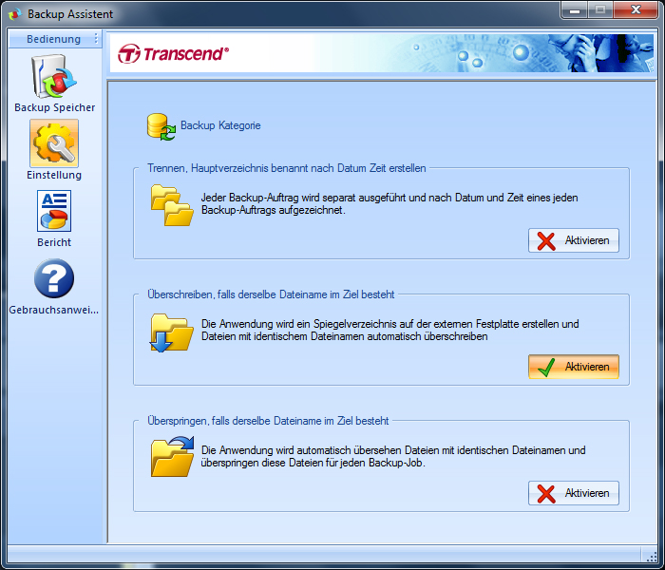
Task: Click the Backup Speicher label
Action: tap(55, 107)
